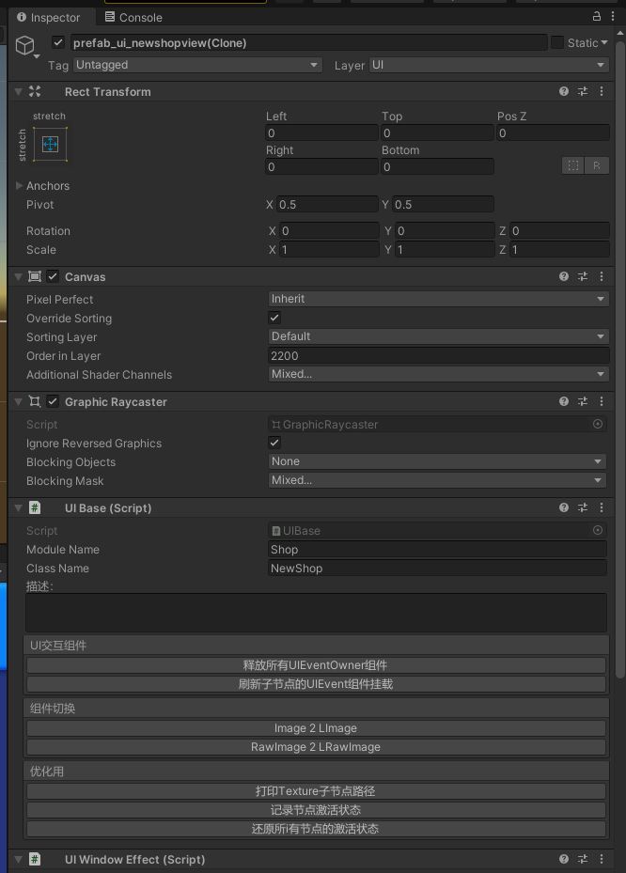
Task: Click the GameObject cube icon picker
Action: tap(26, 46)
